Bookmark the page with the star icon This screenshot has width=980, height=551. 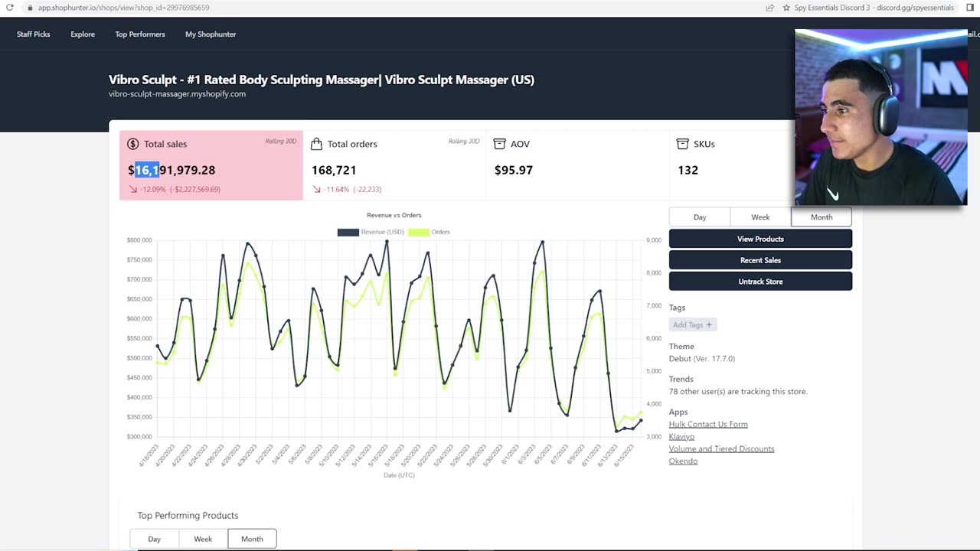point(786,8)
